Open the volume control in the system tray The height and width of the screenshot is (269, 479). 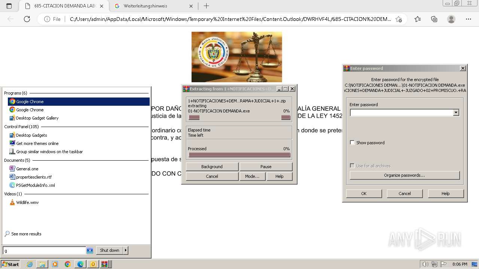click(x=425, y=264)
